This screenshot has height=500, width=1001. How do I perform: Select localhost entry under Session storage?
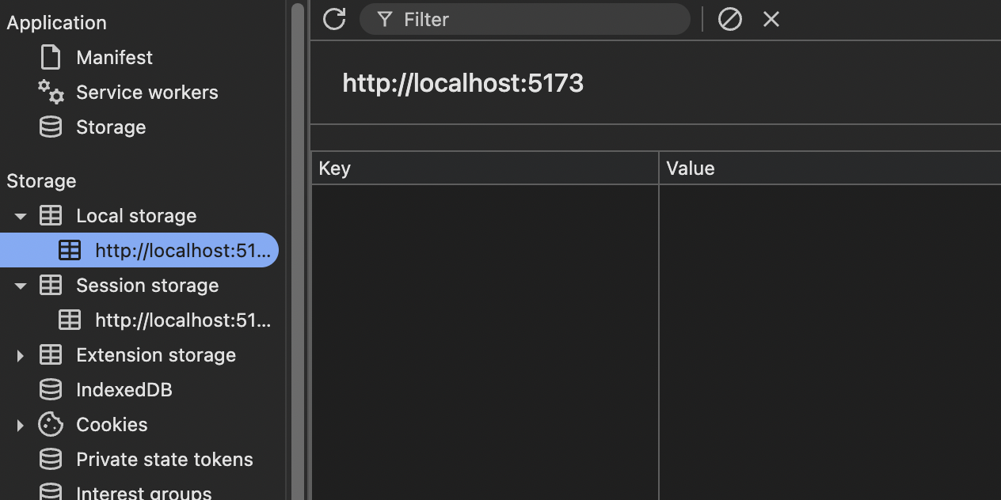click(x=182, y=320)
